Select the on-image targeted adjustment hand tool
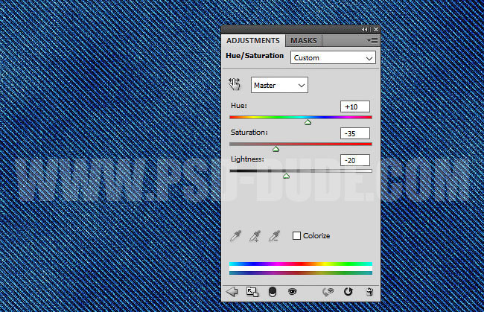484x312 pixels. [235, 84]
